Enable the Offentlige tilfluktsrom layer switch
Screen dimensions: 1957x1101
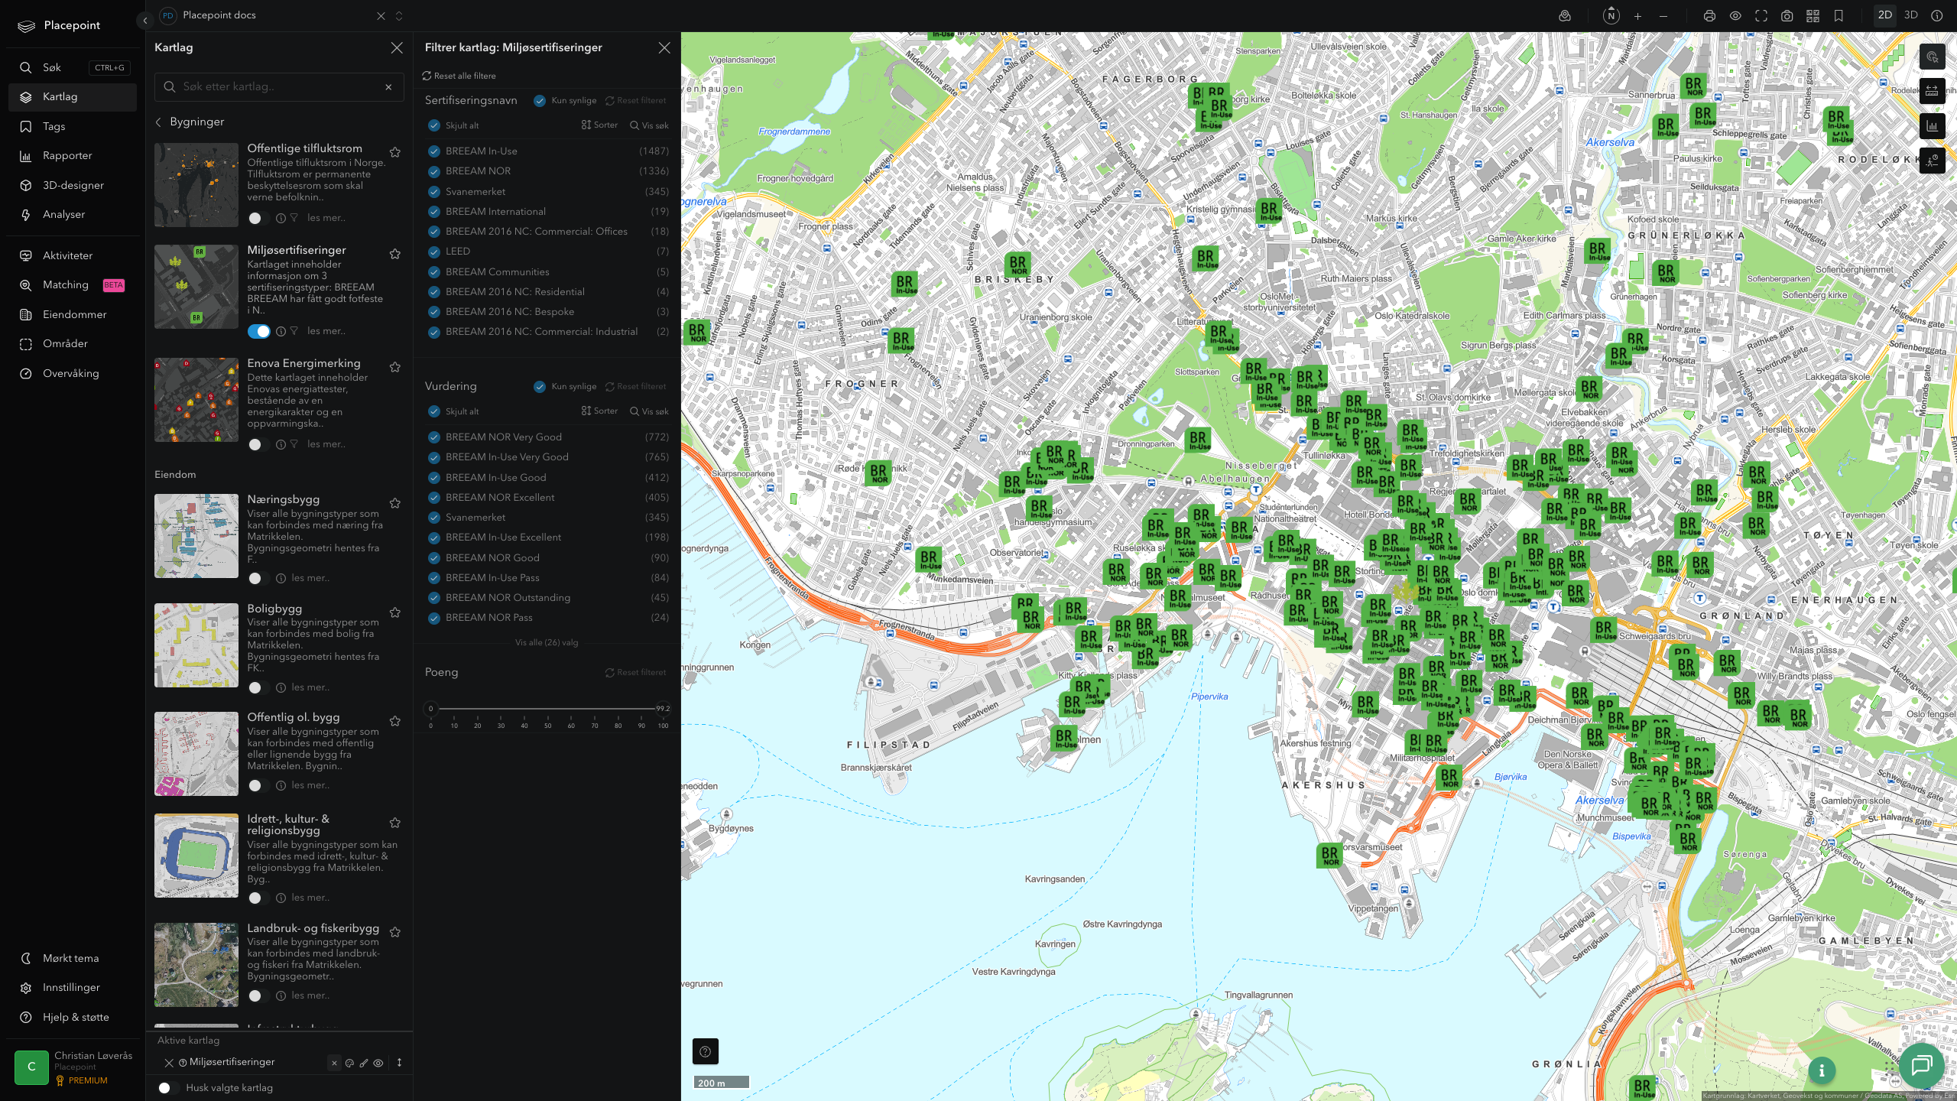tap(259, 218)
